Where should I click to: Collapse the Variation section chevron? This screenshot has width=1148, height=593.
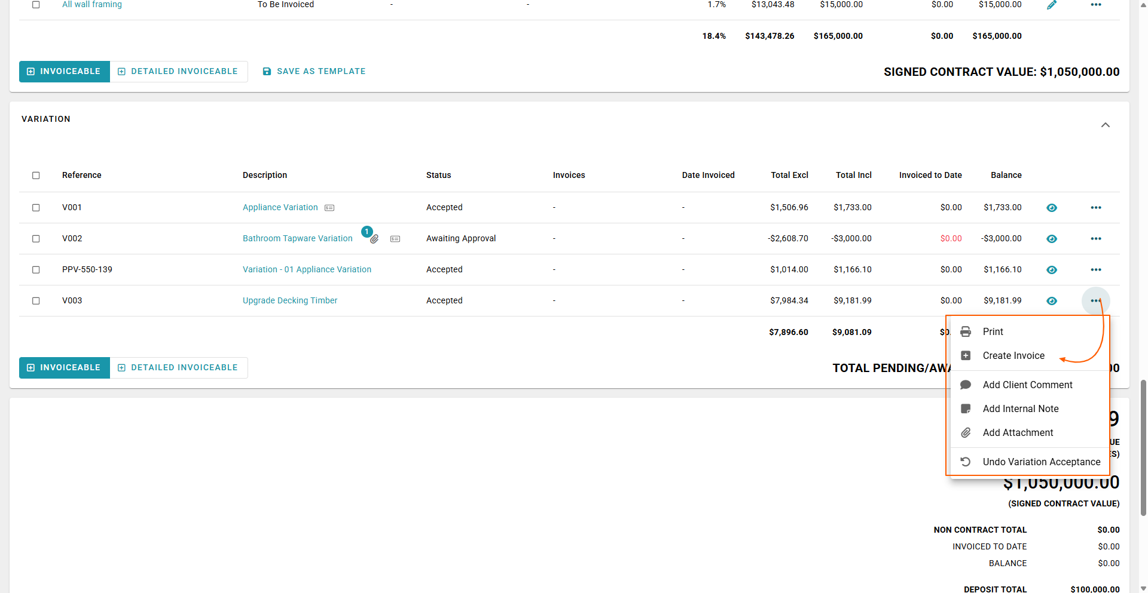point(1106,125)
